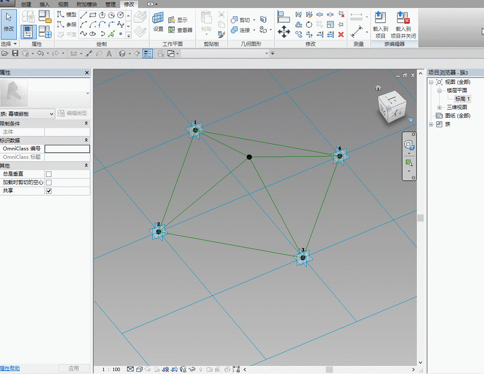The height and width of the screenshot is (374, 484).
Task: Open the 属性帮助 link
Action: tap(10, 369)
